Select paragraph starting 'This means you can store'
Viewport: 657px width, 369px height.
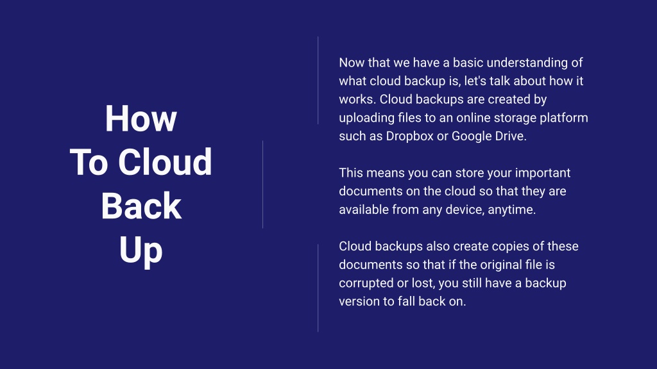[x=455, y=191]
